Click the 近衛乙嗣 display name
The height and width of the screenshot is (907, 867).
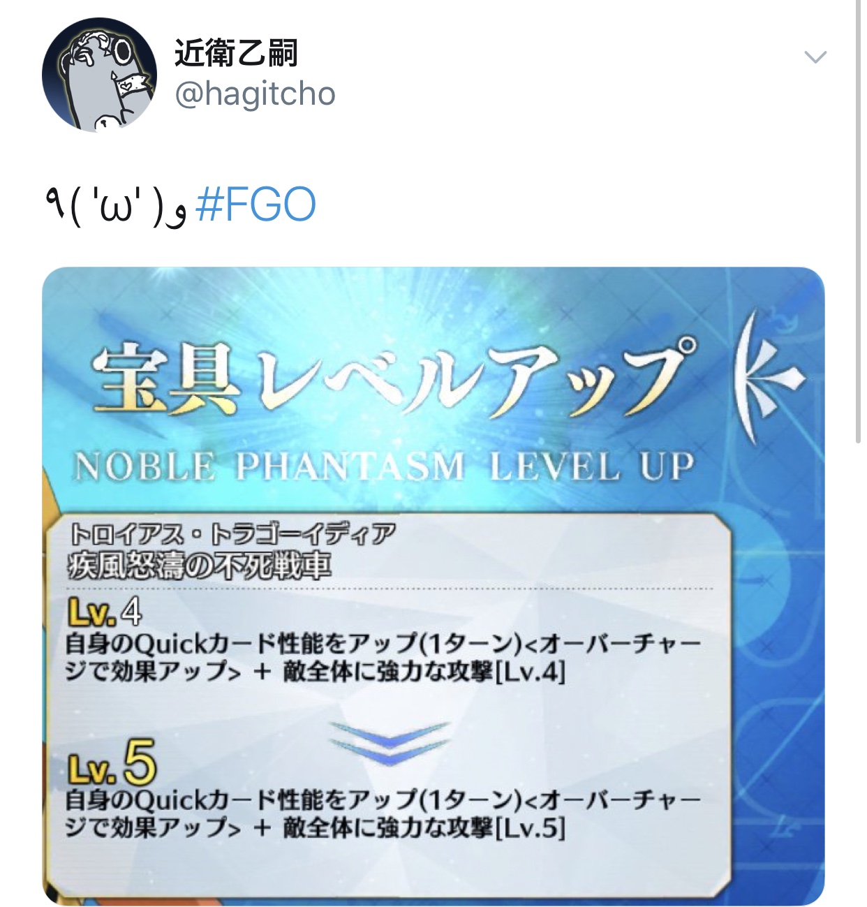pyautogui.click(x=236, y=53)
